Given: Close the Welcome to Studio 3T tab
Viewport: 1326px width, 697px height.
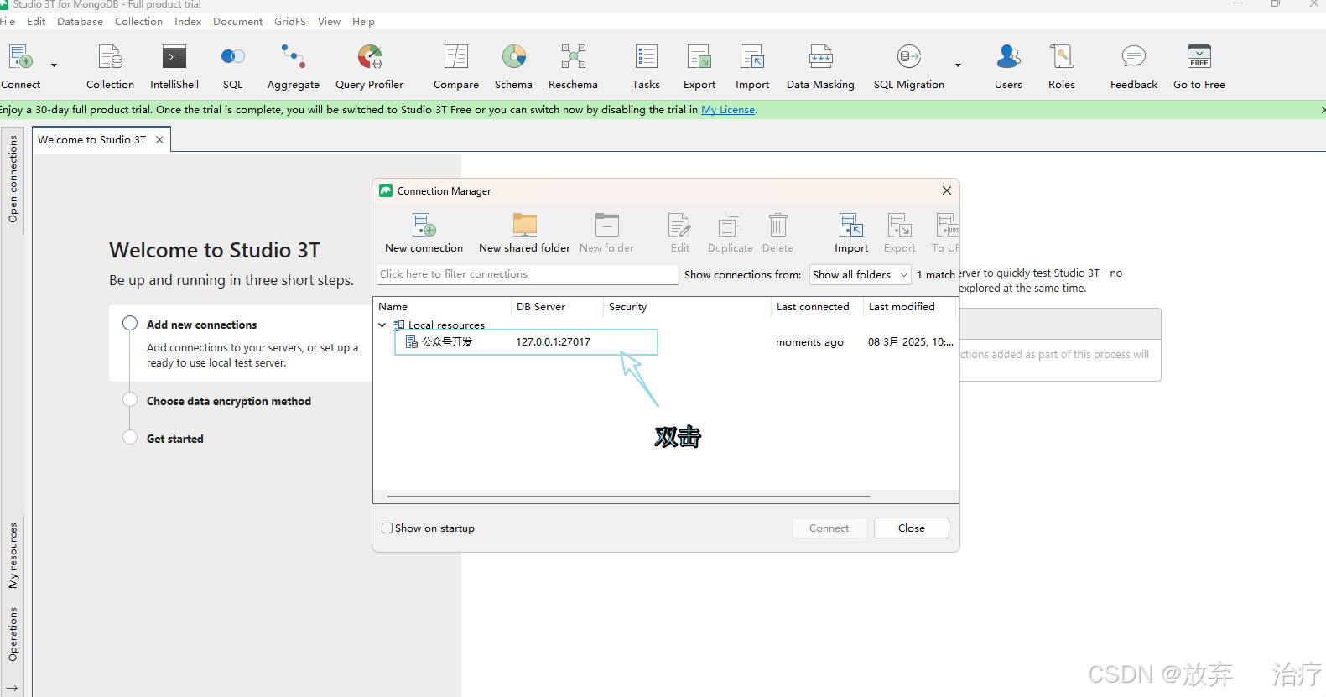Looking at the screenshot, I should 159,140.
